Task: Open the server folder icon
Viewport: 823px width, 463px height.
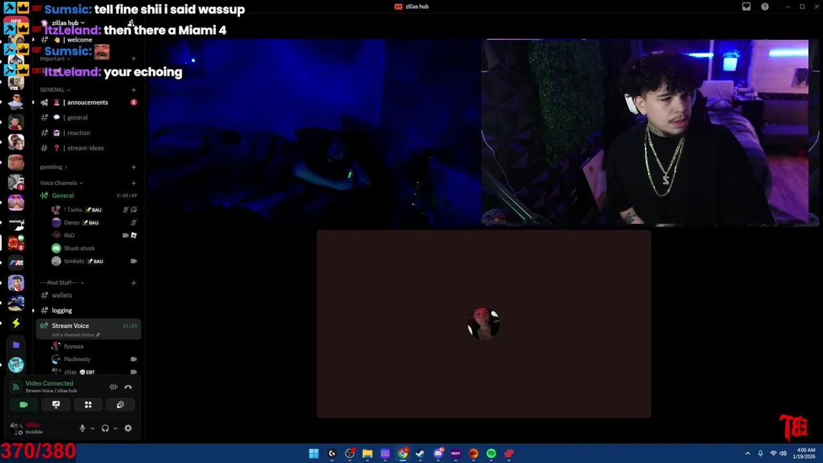Action: pos(16,345)
